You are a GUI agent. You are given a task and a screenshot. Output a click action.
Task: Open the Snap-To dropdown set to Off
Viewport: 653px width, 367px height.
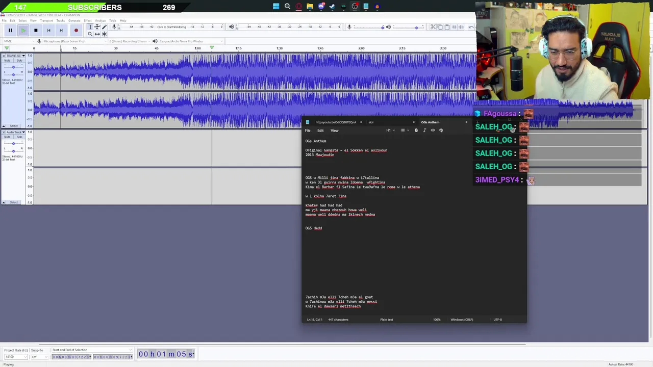pos(38,357)
